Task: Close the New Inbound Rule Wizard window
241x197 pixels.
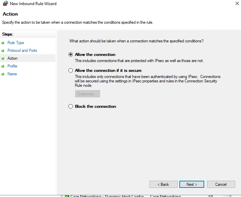Action: (237, 4)
